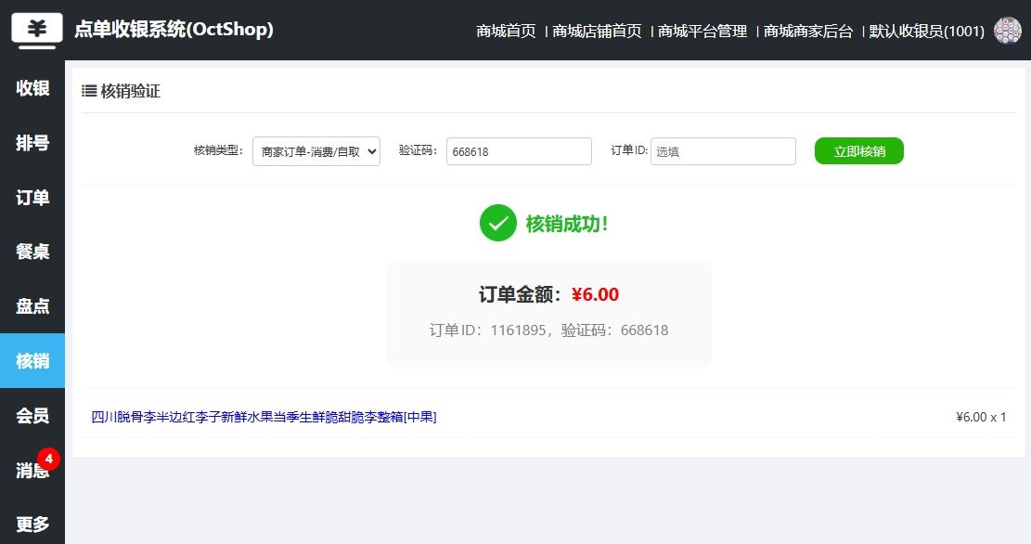Click the 核销验证 panel heading
1031x544 pixels.
pyautogui.click(x=130, y=91)
